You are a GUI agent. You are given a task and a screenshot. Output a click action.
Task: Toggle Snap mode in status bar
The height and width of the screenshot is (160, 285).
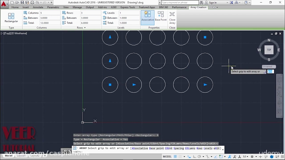click(180, 157)
